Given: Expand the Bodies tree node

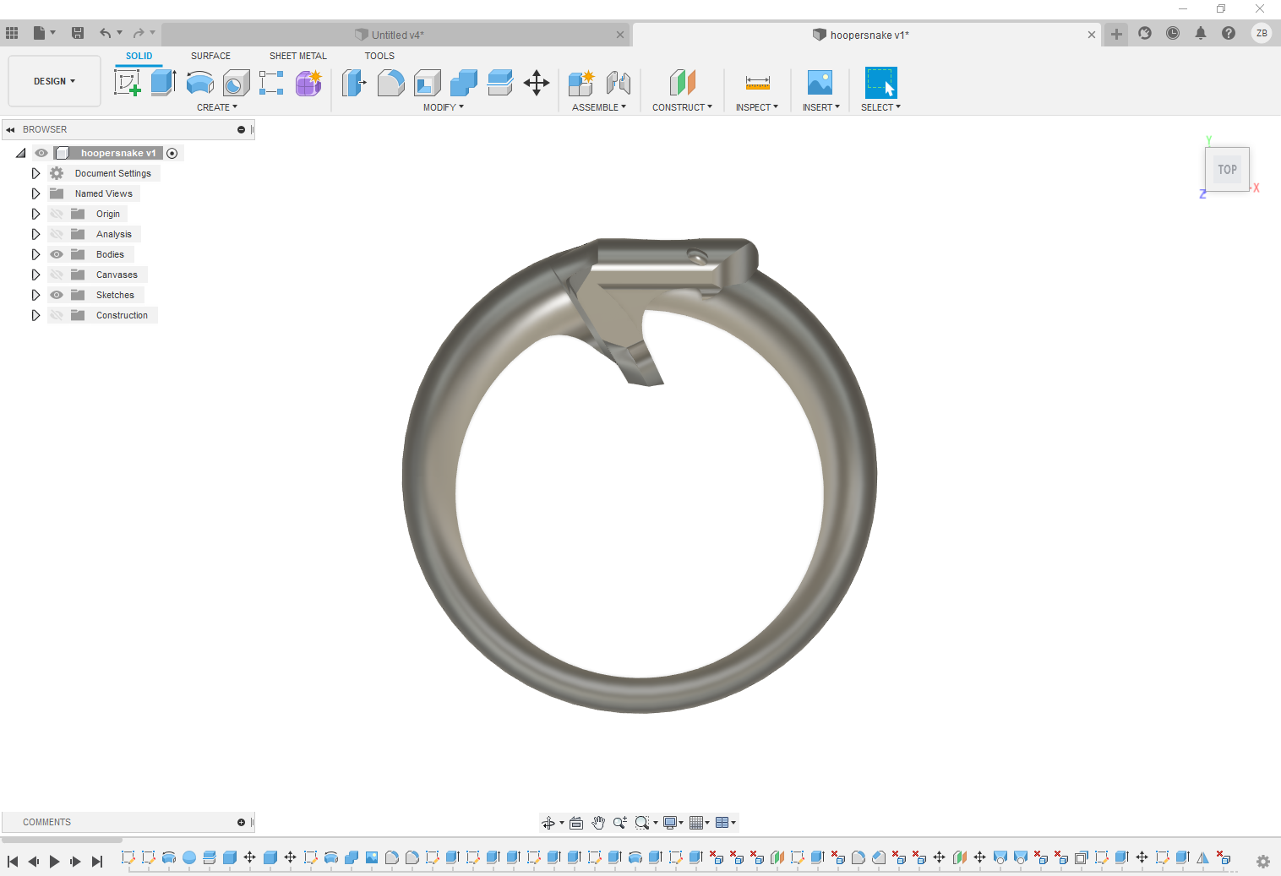Looking at the screenshot, I should (35, 254).
